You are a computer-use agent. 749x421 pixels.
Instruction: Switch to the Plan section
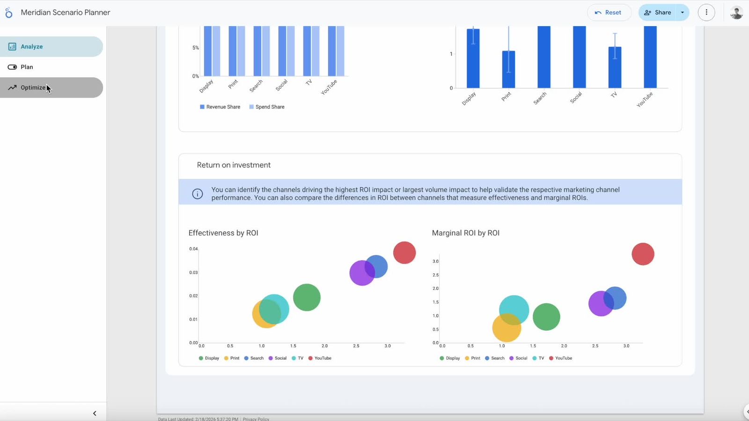[27, 67]
